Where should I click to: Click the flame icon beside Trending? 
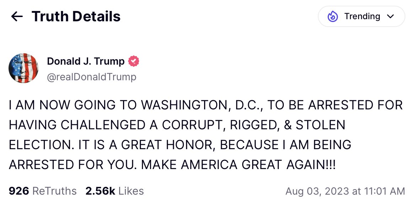(x=333, y=16)
